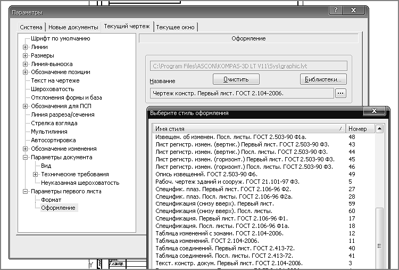Expand the Линии tree node
The image size is (399, 270).
coord(25,47)
